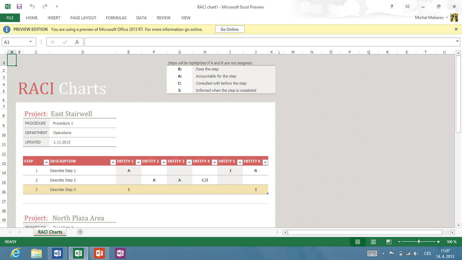This screenshot has height=260, width=462.
Task: Switch to Page Layout view in status bar
Action: [373, 242]
